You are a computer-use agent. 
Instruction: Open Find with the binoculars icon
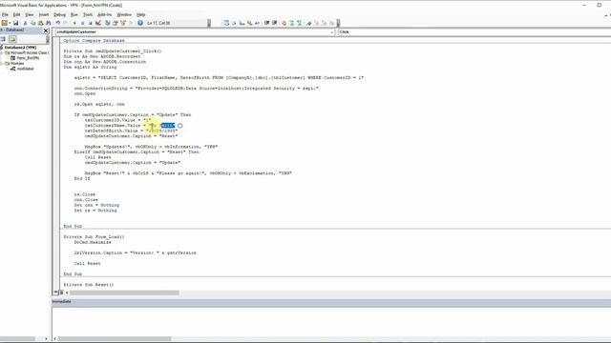48,23
